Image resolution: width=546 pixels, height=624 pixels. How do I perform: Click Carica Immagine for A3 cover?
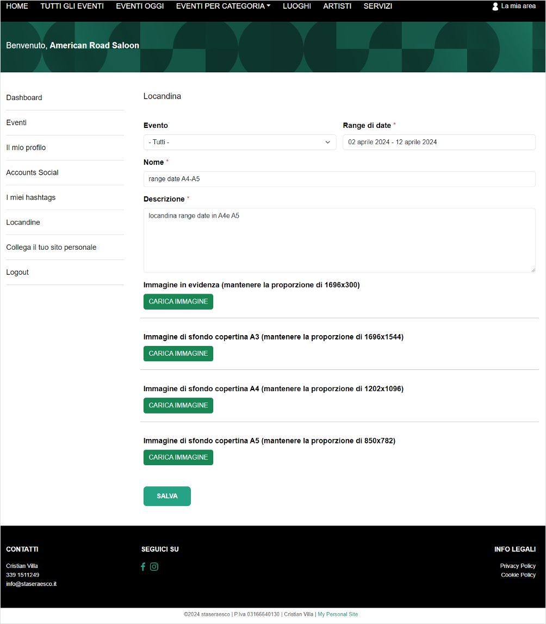(x=178, y=354)
